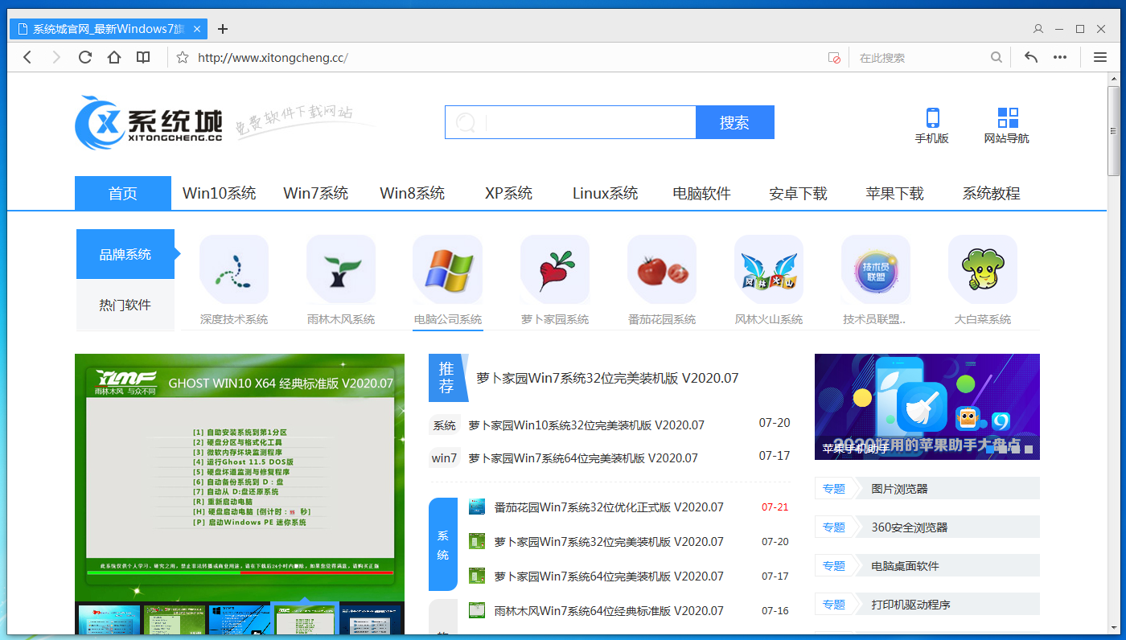1126x640 pixels.
Task: Open the win7 tagged 萝卜家园Win7系统64位完美装机版 link
Action: (x=583, y=458)
